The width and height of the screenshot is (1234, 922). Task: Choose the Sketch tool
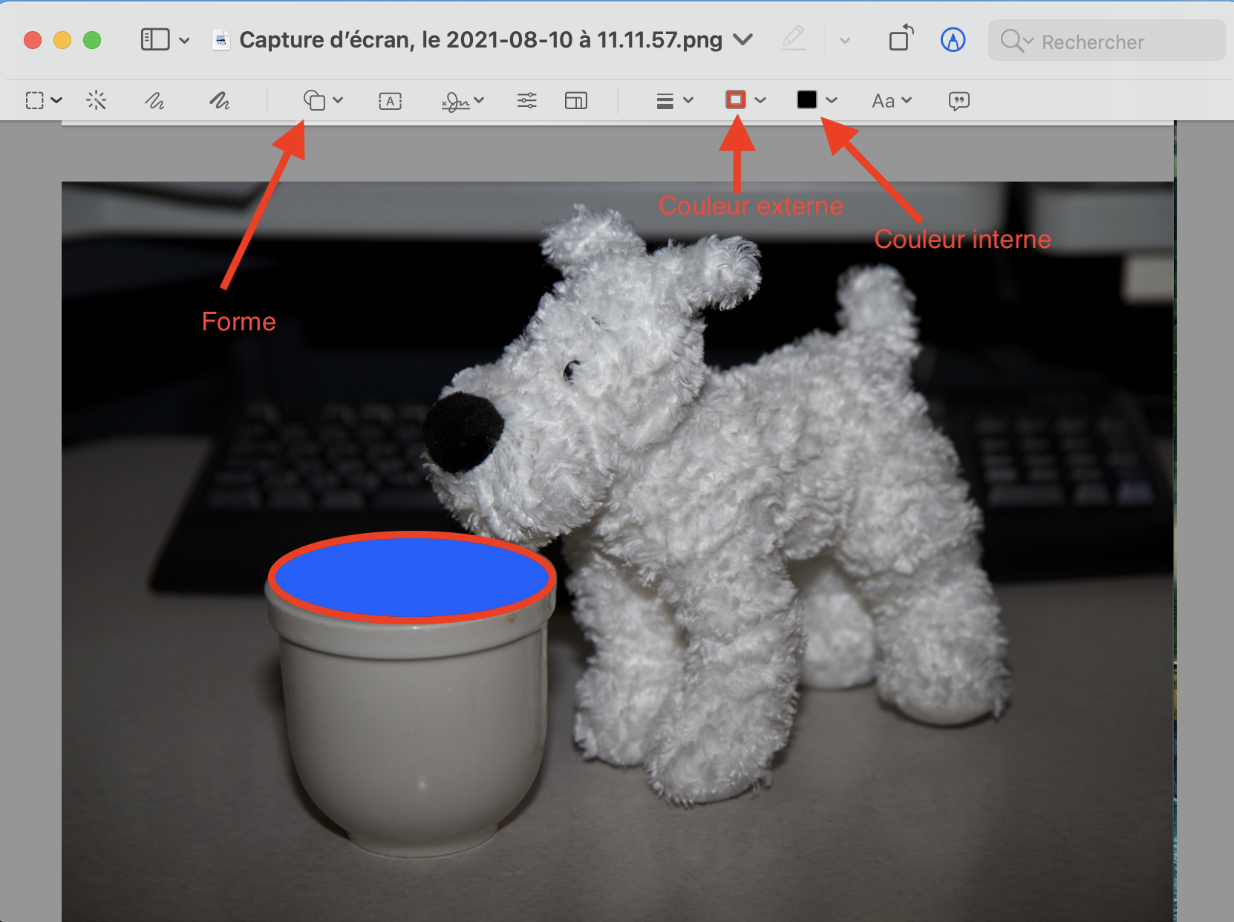click(x=154, y=100)
